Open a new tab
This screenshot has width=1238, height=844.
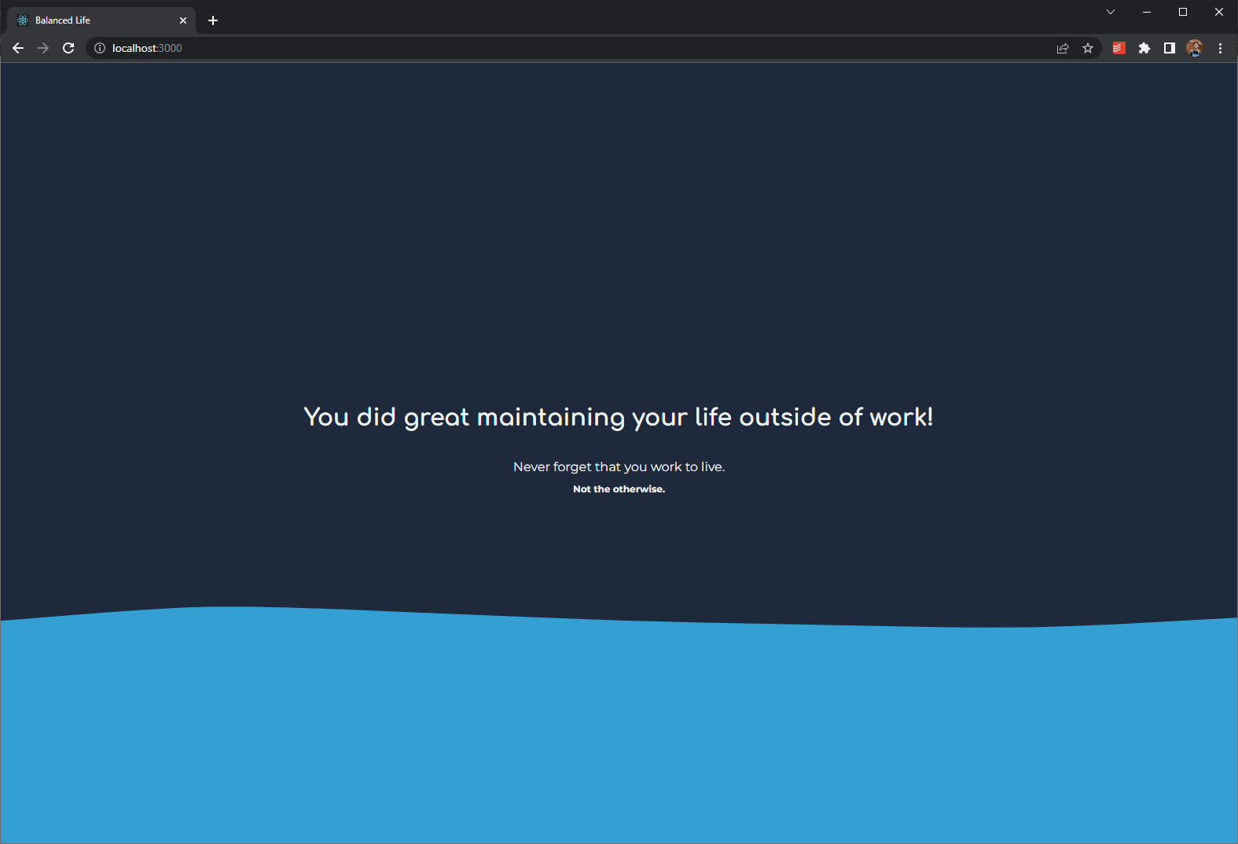point(213,20)
